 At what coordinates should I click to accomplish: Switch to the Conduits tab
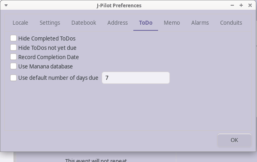[x=231, y=23]
